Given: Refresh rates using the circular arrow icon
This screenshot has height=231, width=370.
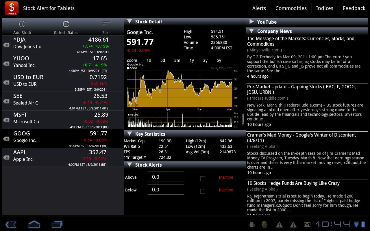Looking at the screenshot, I should pyautogui.click(x=66, y=24).
